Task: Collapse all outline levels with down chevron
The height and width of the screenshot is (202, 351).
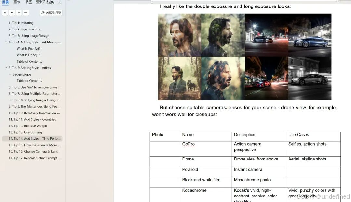Action: [x=5, y=13]
